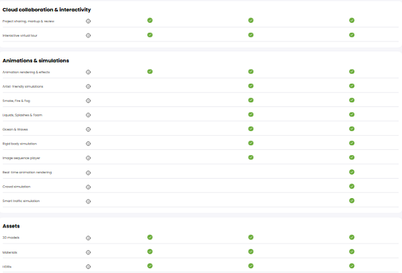Click the Assets section heading
Screen dimensions: 402x273
[x=11, y=226]
